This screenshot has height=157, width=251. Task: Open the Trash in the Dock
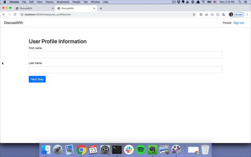[205, 150]
